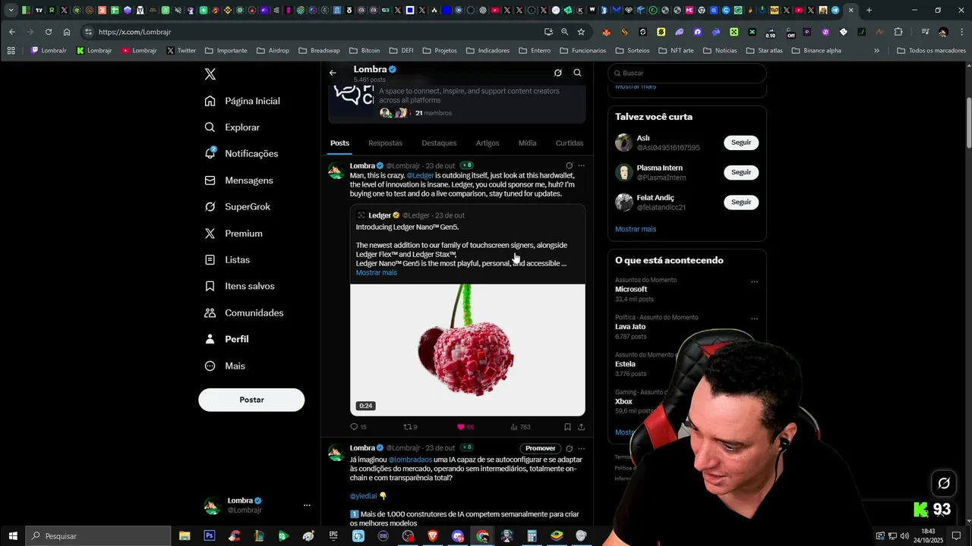
Task: Open Perfil in the sidebar
Action: coord(227,339)
